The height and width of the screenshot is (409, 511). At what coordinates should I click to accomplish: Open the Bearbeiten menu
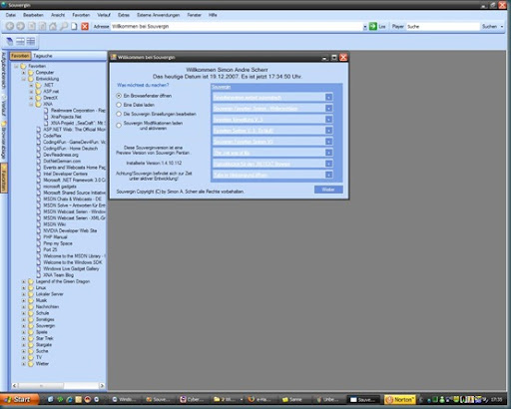point(33,15)
